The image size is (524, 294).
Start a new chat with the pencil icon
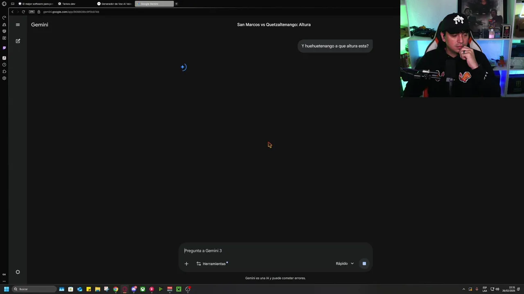pos(18,41)
